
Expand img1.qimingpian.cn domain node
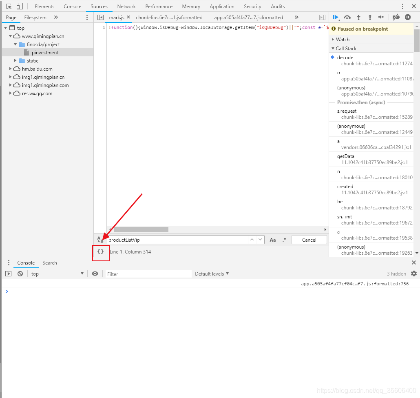point(11,77)
